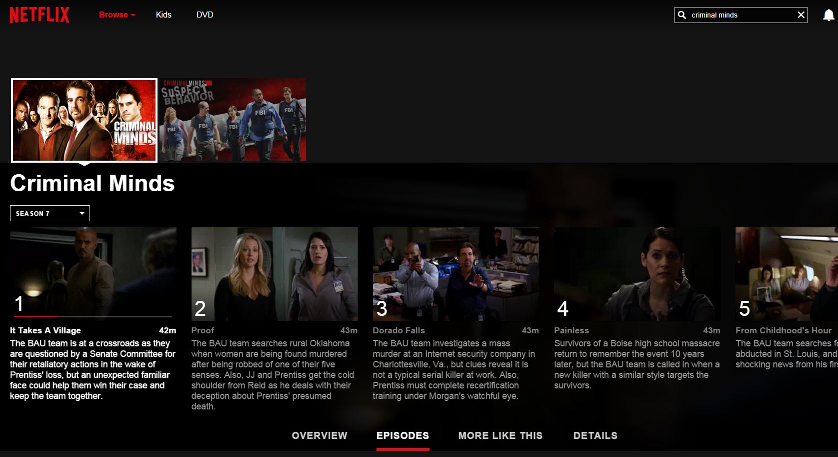Open the Season 7 dropdown

(x=50, y=213)
